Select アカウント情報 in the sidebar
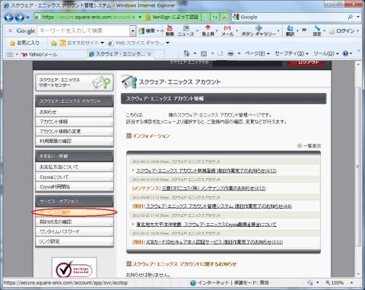Screen dimensions: 365x290 click(75, 122)
